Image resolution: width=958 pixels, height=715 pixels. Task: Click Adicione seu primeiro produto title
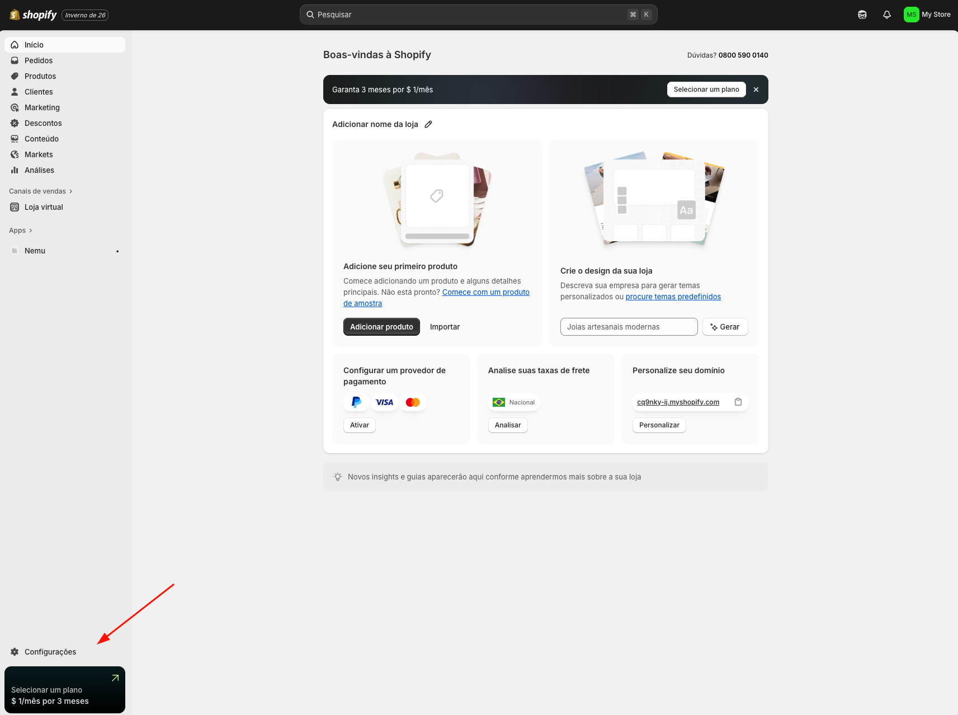pyautogui.click(x=400, y=266)
